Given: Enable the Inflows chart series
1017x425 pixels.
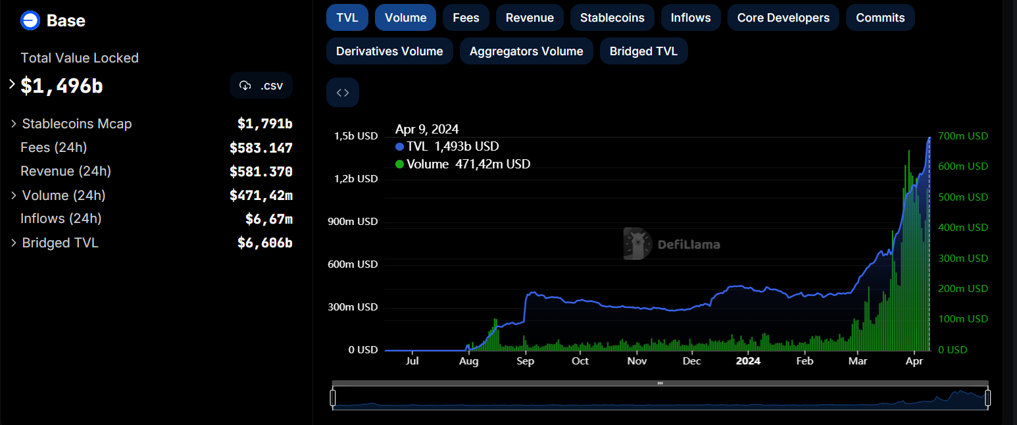Looking at the screenshot, I should (x=691, y=18).
